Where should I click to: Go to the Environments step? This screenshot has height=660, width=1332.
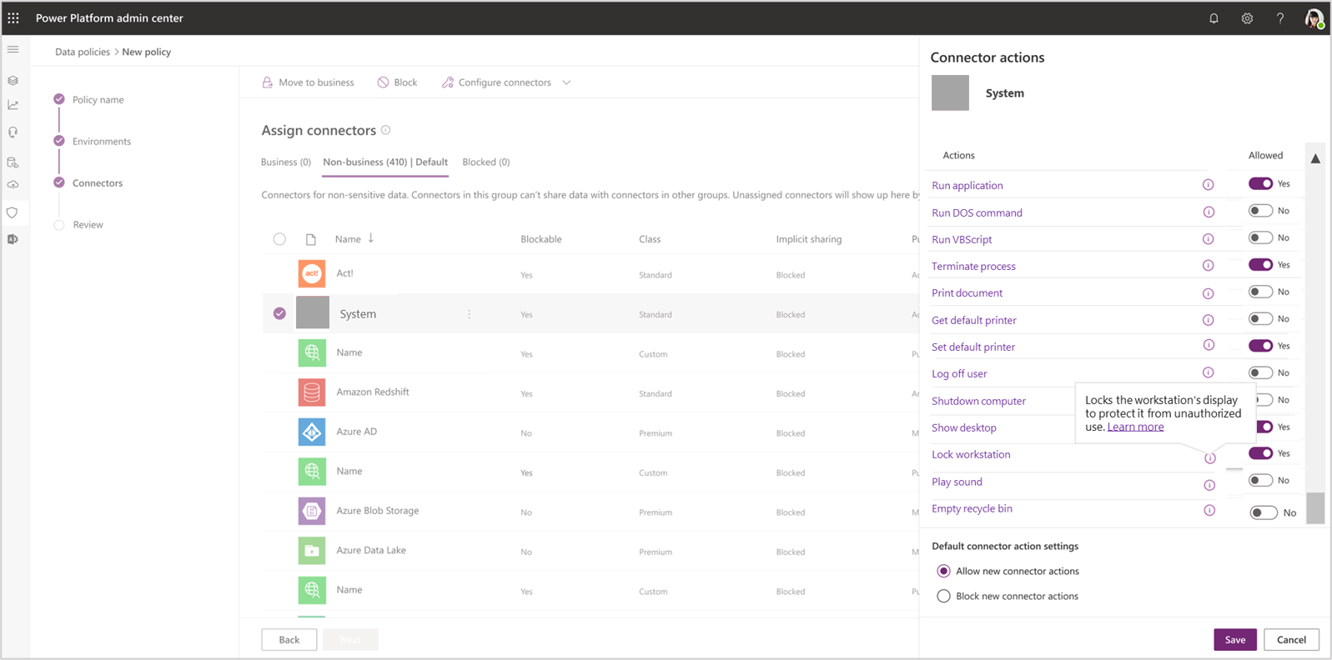[x=101, y=141]
